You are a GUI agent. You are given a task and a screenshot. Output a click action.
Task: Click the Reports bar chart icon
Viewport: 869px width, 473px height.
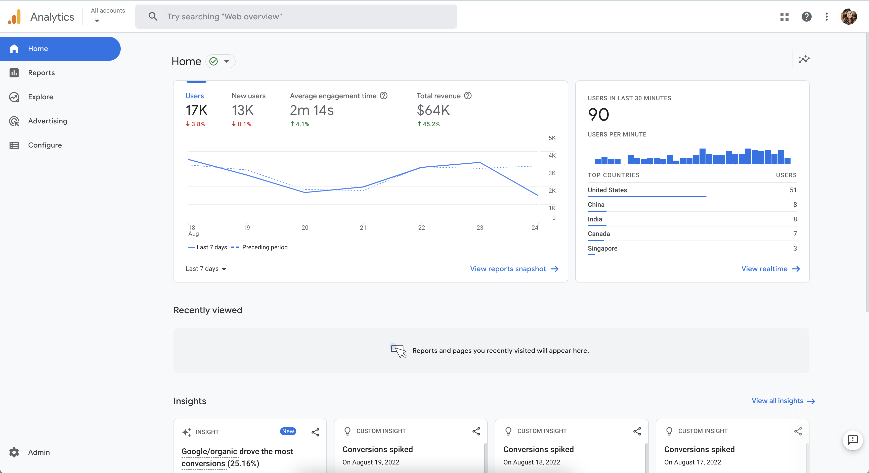(x=14, y=73)
